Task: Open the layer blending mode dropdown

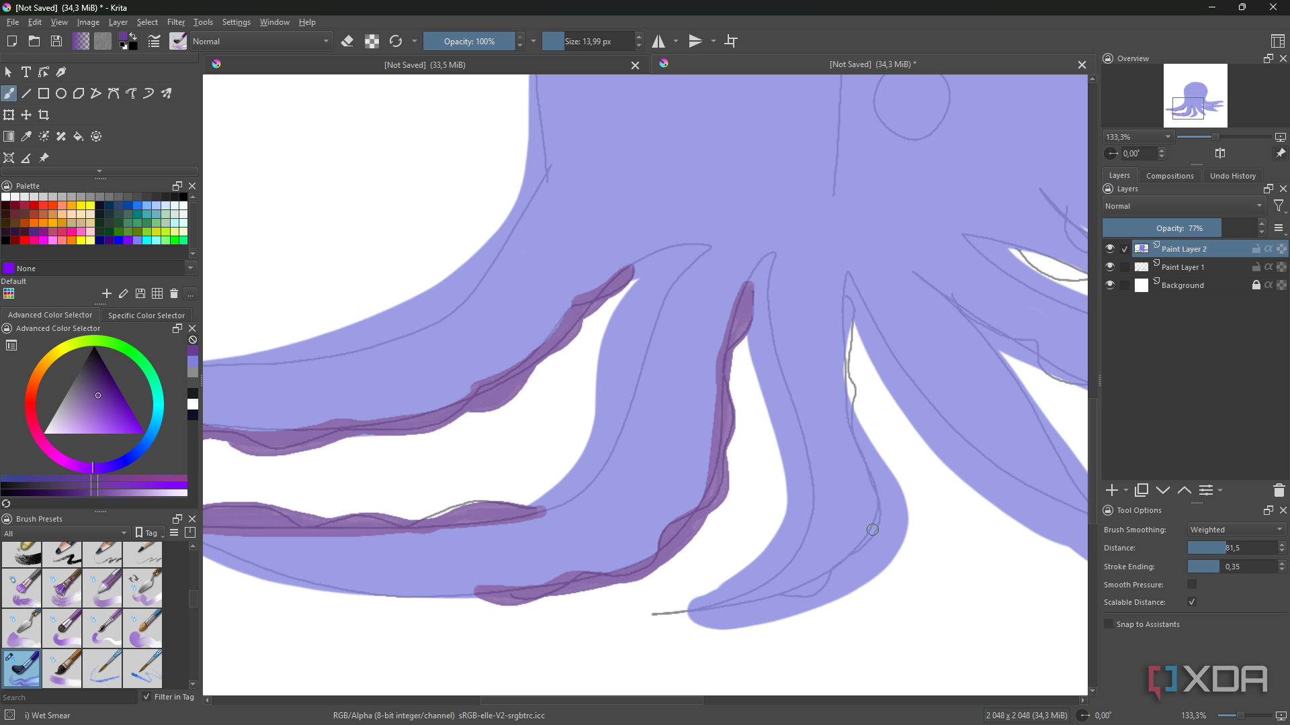Action: 1184,206
